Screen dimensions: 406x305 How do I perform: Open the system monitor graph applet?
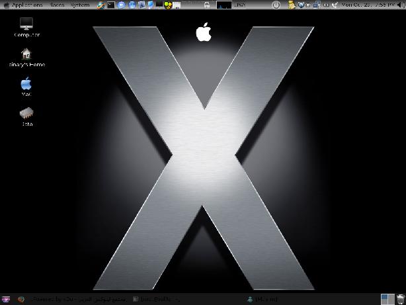tap(224, 5)
